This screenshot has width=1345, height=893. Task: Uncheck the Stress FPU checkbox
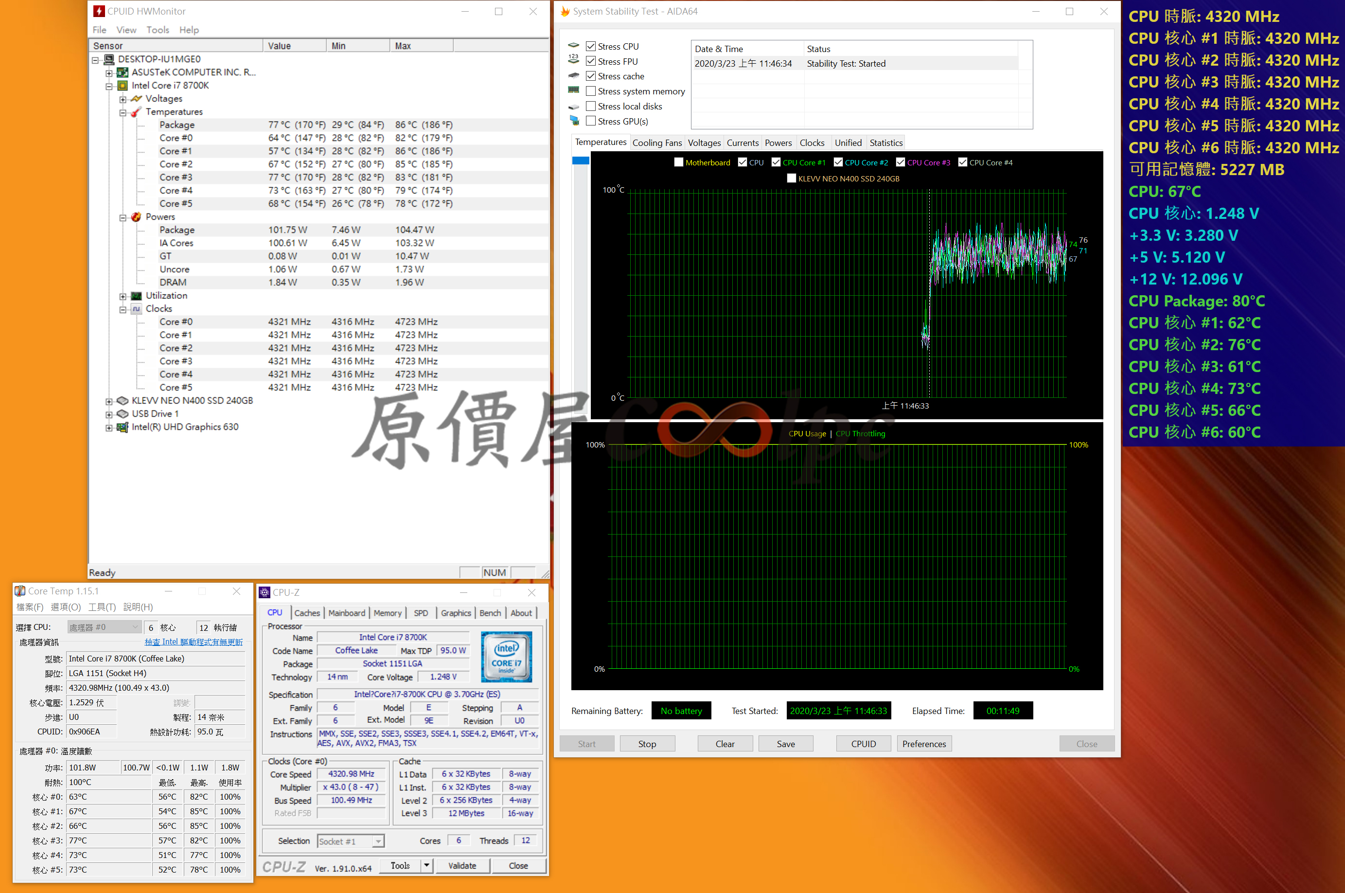pyautogui.click(x=591, y=61)
